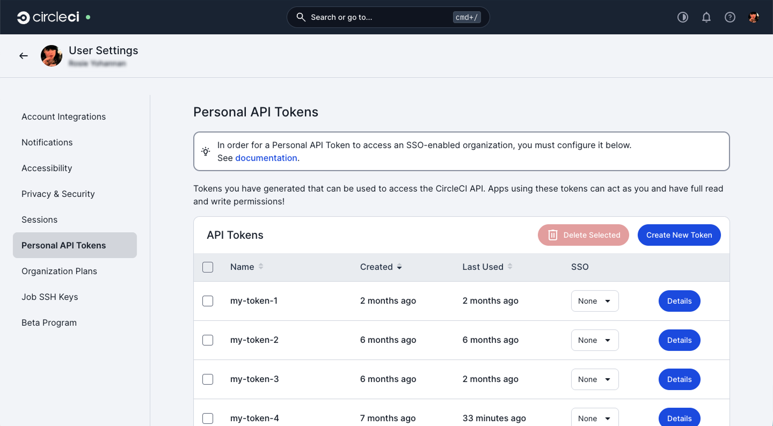773x426 pixels.
Task: Toggle dark mode with the contrast icon
Action: tap(683, 17)
